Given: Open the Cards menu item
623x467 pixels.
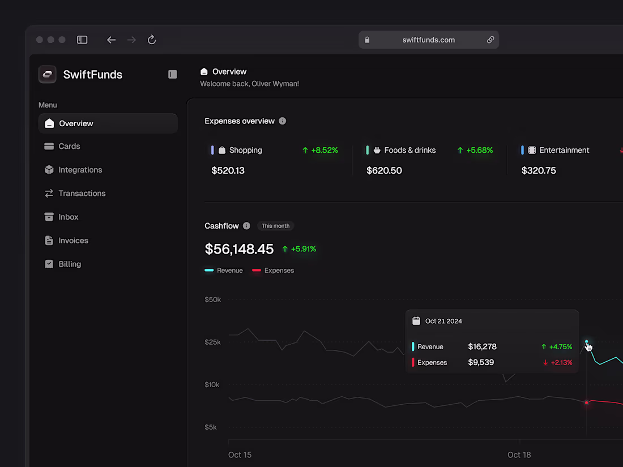Looking at the screenshot, I should [x=108, y=146].
